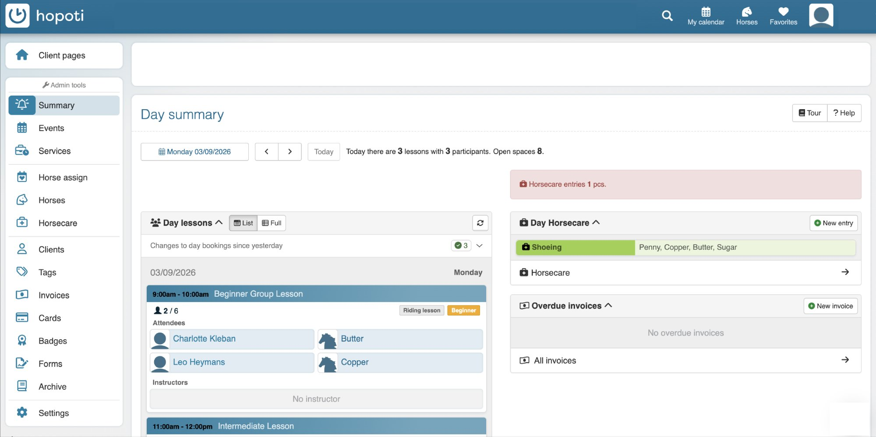Open the Summary tab in Admin tools
Image resolution: width=876 pixels, height=437 pixels.
tap(56, 105)
